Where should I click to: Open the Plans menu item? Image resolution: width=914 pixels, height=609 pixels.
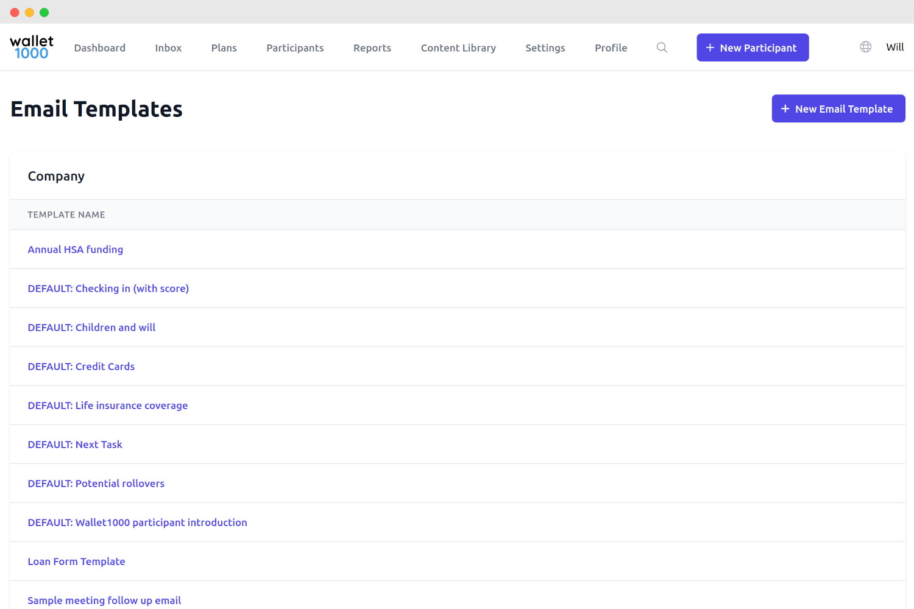point(224,48)
